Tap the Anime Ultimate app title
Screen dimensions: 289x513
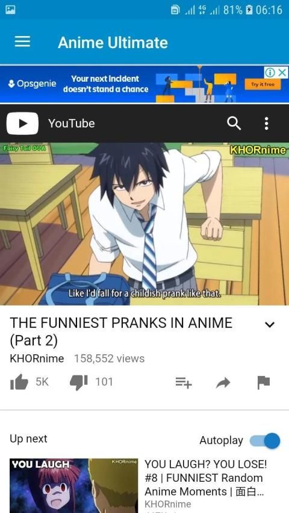click(113, 43)
